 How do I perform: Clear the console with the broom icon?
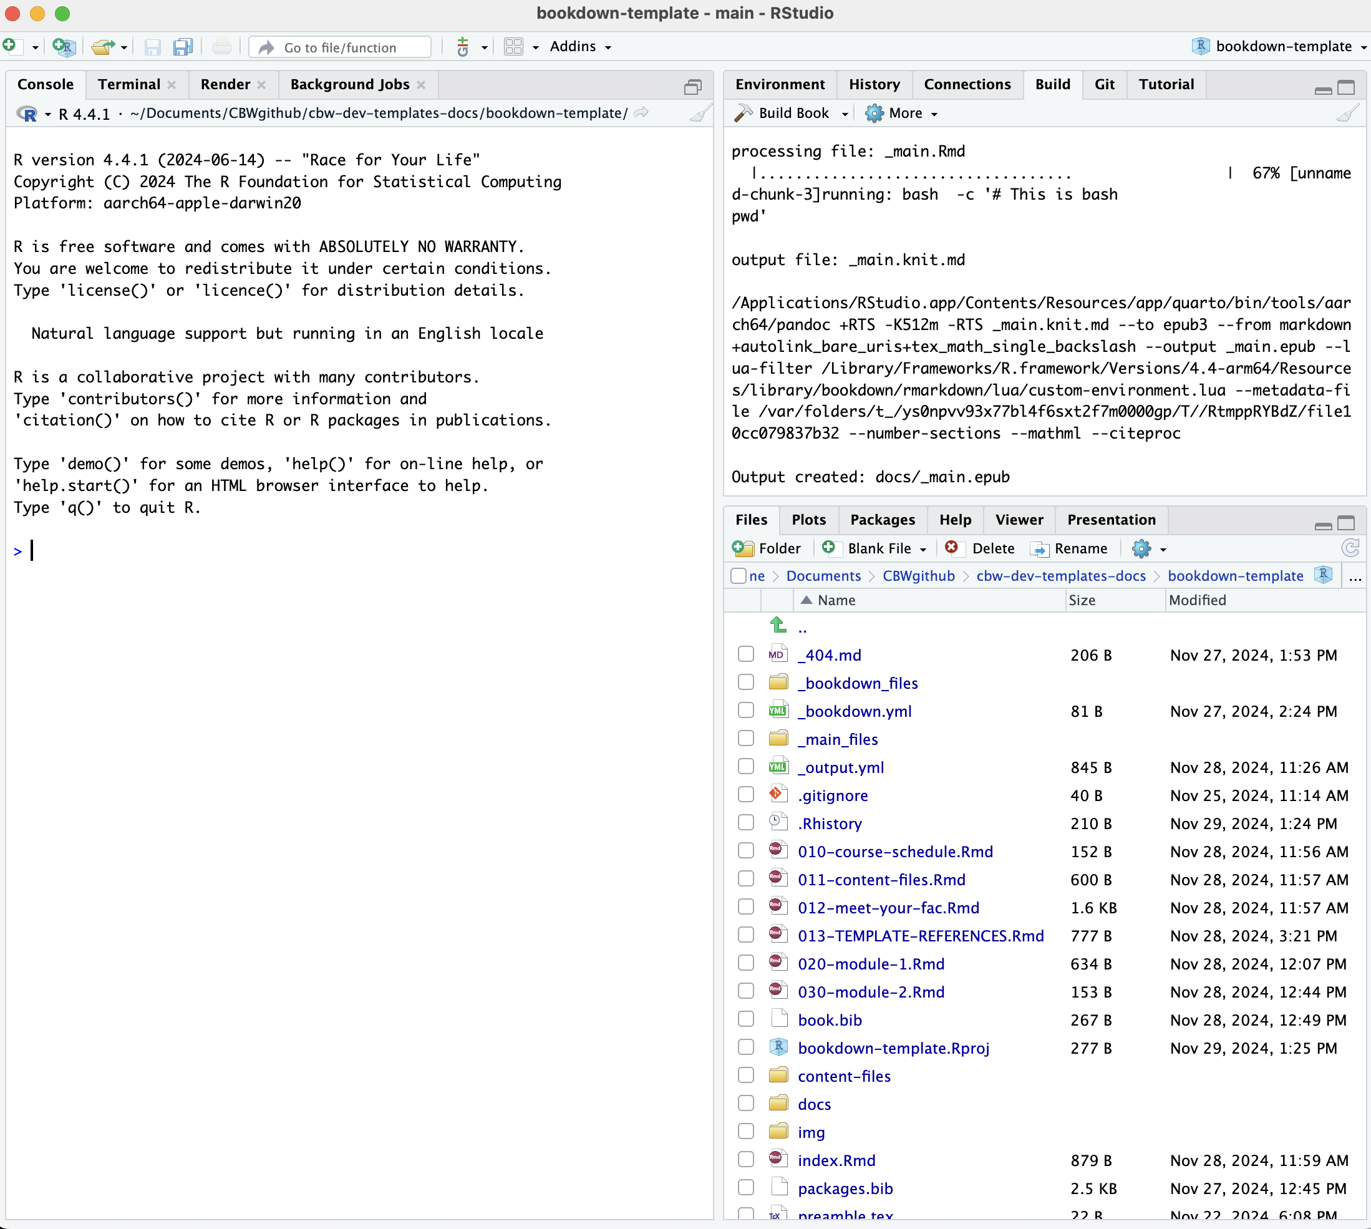point(700,114)
